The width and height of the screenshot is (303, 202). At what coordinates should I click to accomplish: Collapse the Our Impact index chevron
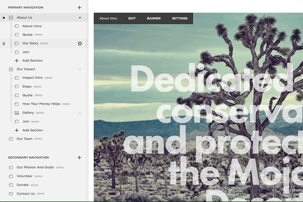pyautogui.click(x=80, y=70)
